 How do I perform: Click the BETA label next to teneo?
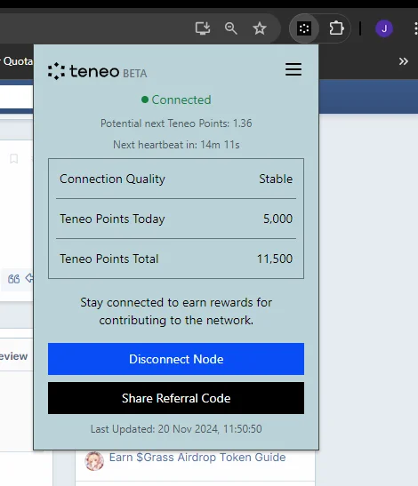[135, 74]
